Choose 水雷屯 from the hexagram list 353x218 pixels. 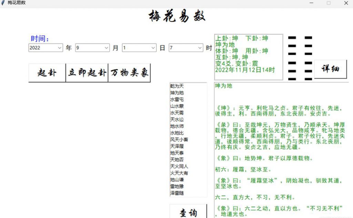tap(177, 99)
